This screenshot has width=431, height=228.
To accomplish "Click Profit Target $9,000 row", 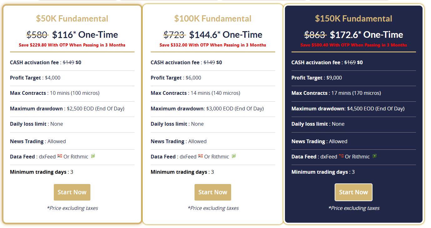I will 317,78.
